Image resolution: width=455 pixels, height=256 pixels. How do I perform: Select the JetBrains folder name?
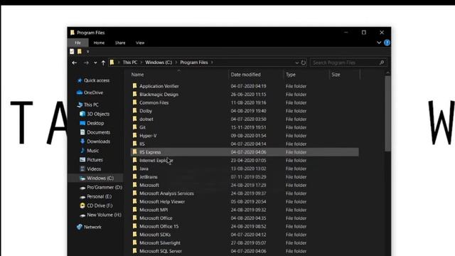[x=149, y=177]
